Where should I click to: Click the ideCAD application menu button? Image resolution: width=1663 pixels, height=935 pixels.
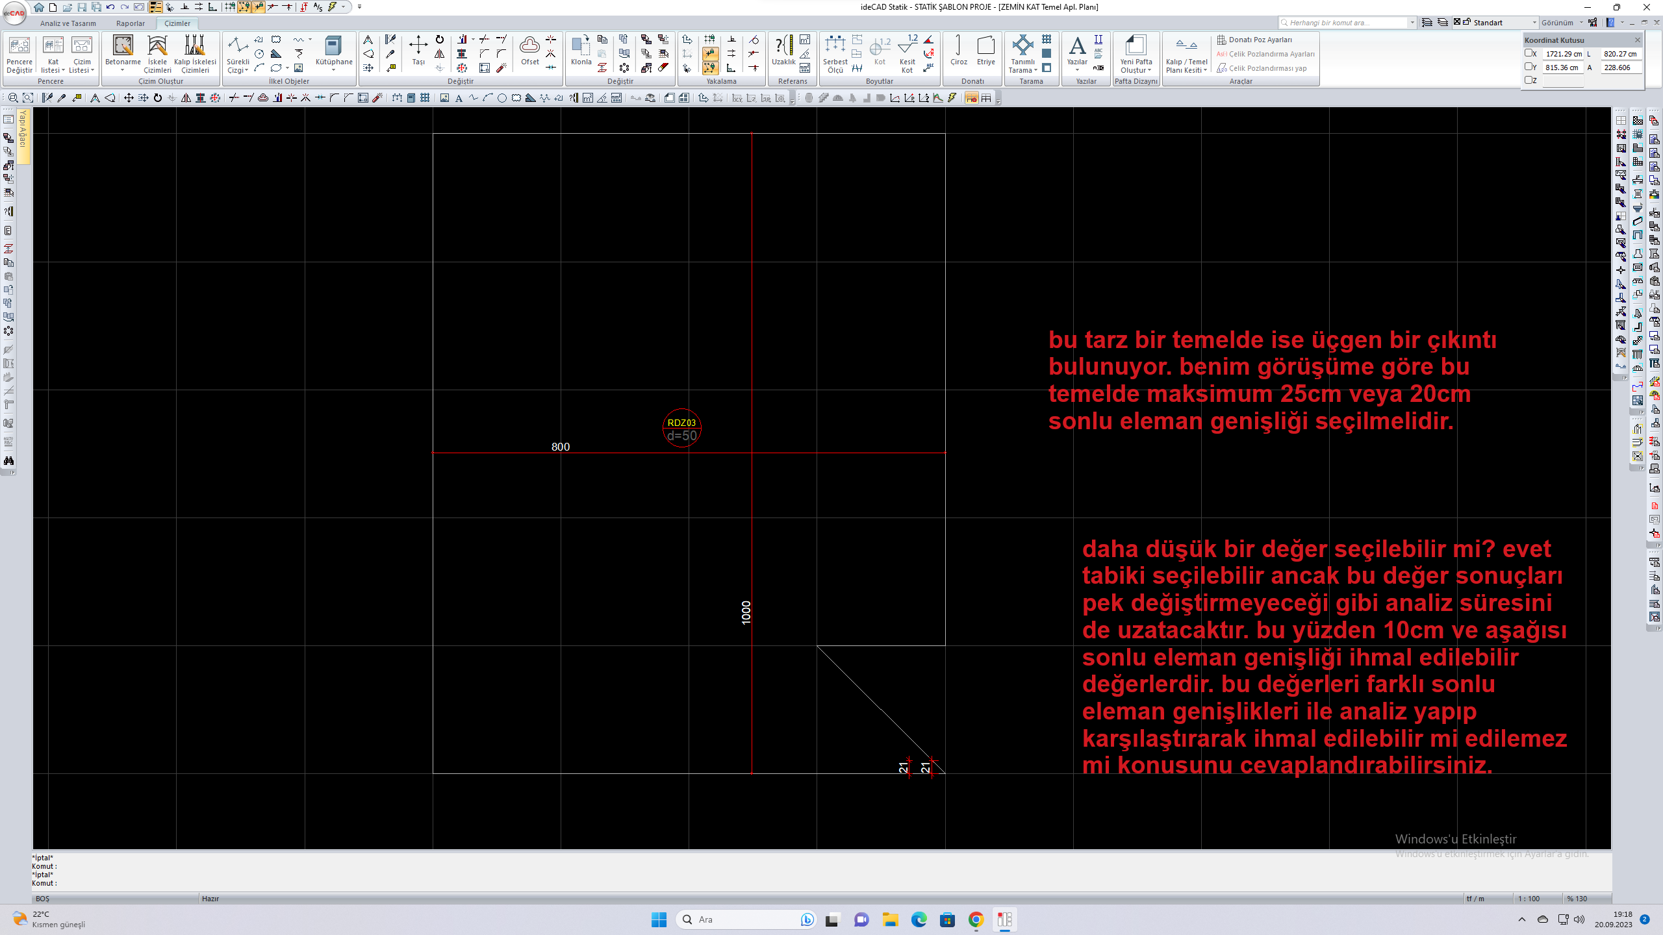pos(14,12)
